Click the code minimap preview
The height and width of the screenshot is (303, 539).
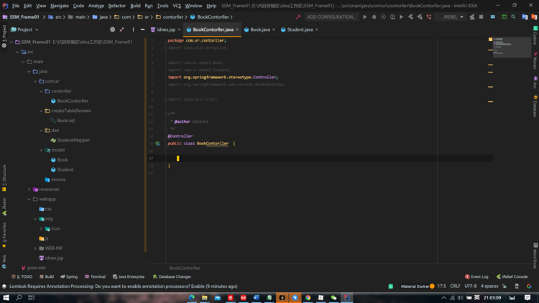pos(512,47)
